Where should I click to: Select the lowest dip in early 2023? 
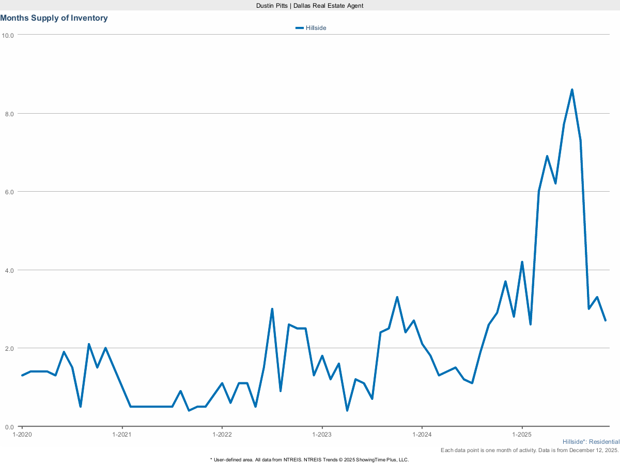pyautogui.click(x=347, y=410)
